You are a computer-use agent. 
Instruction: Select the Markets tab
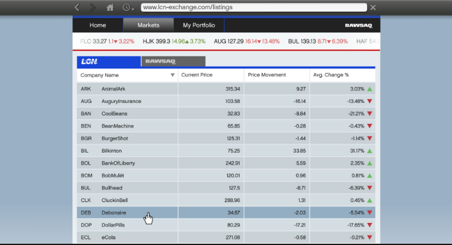pos(149,25)
